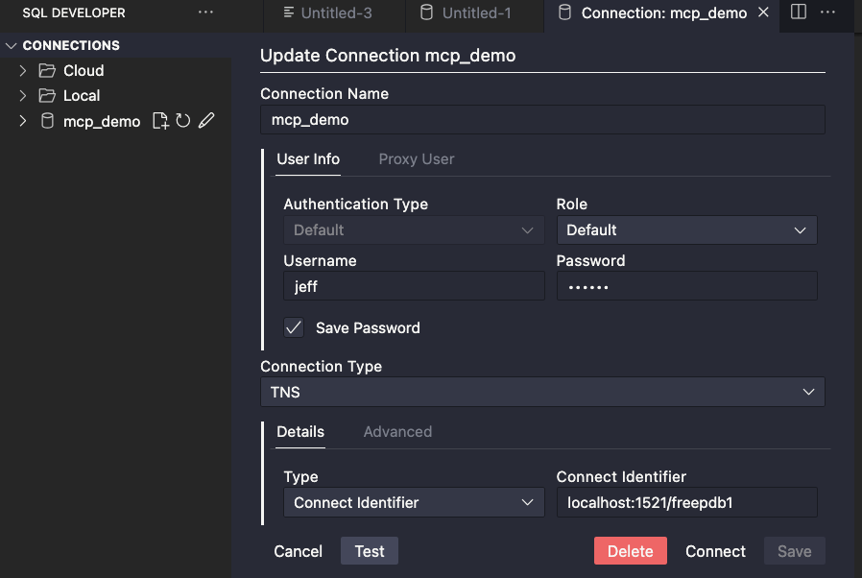Click the new worksheet icon beside mcp_demo
The height and width of the screenshot is (578, 862).
pos(160,121)
